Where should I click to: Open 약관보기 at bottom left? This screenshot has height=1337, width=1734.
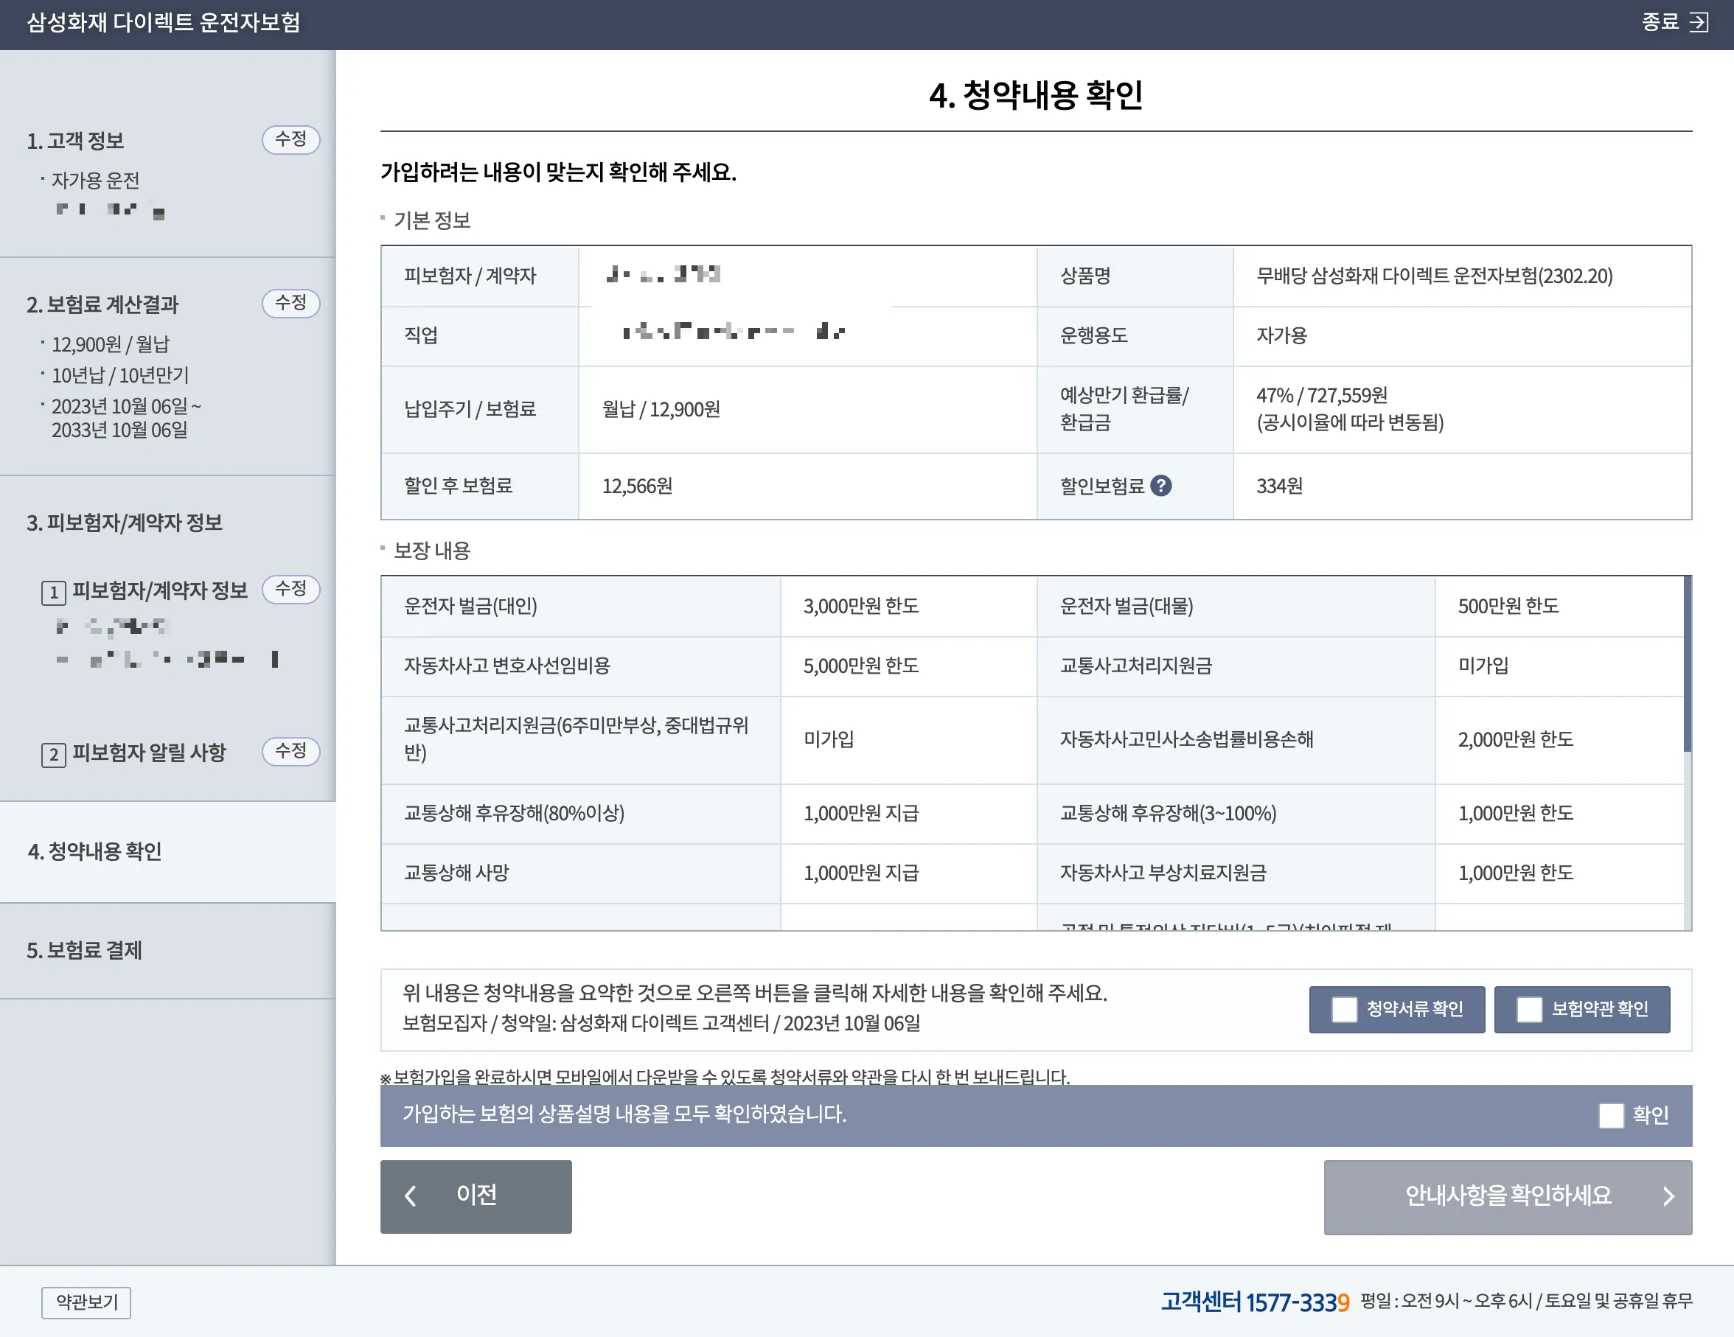point(86,1302)
